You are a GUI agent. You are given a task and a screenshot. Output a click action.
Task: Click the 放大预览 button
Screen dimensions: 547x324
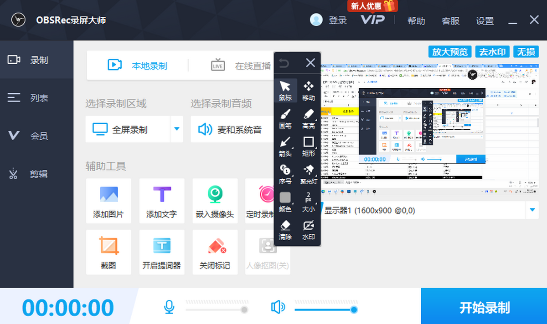point(450,52)
